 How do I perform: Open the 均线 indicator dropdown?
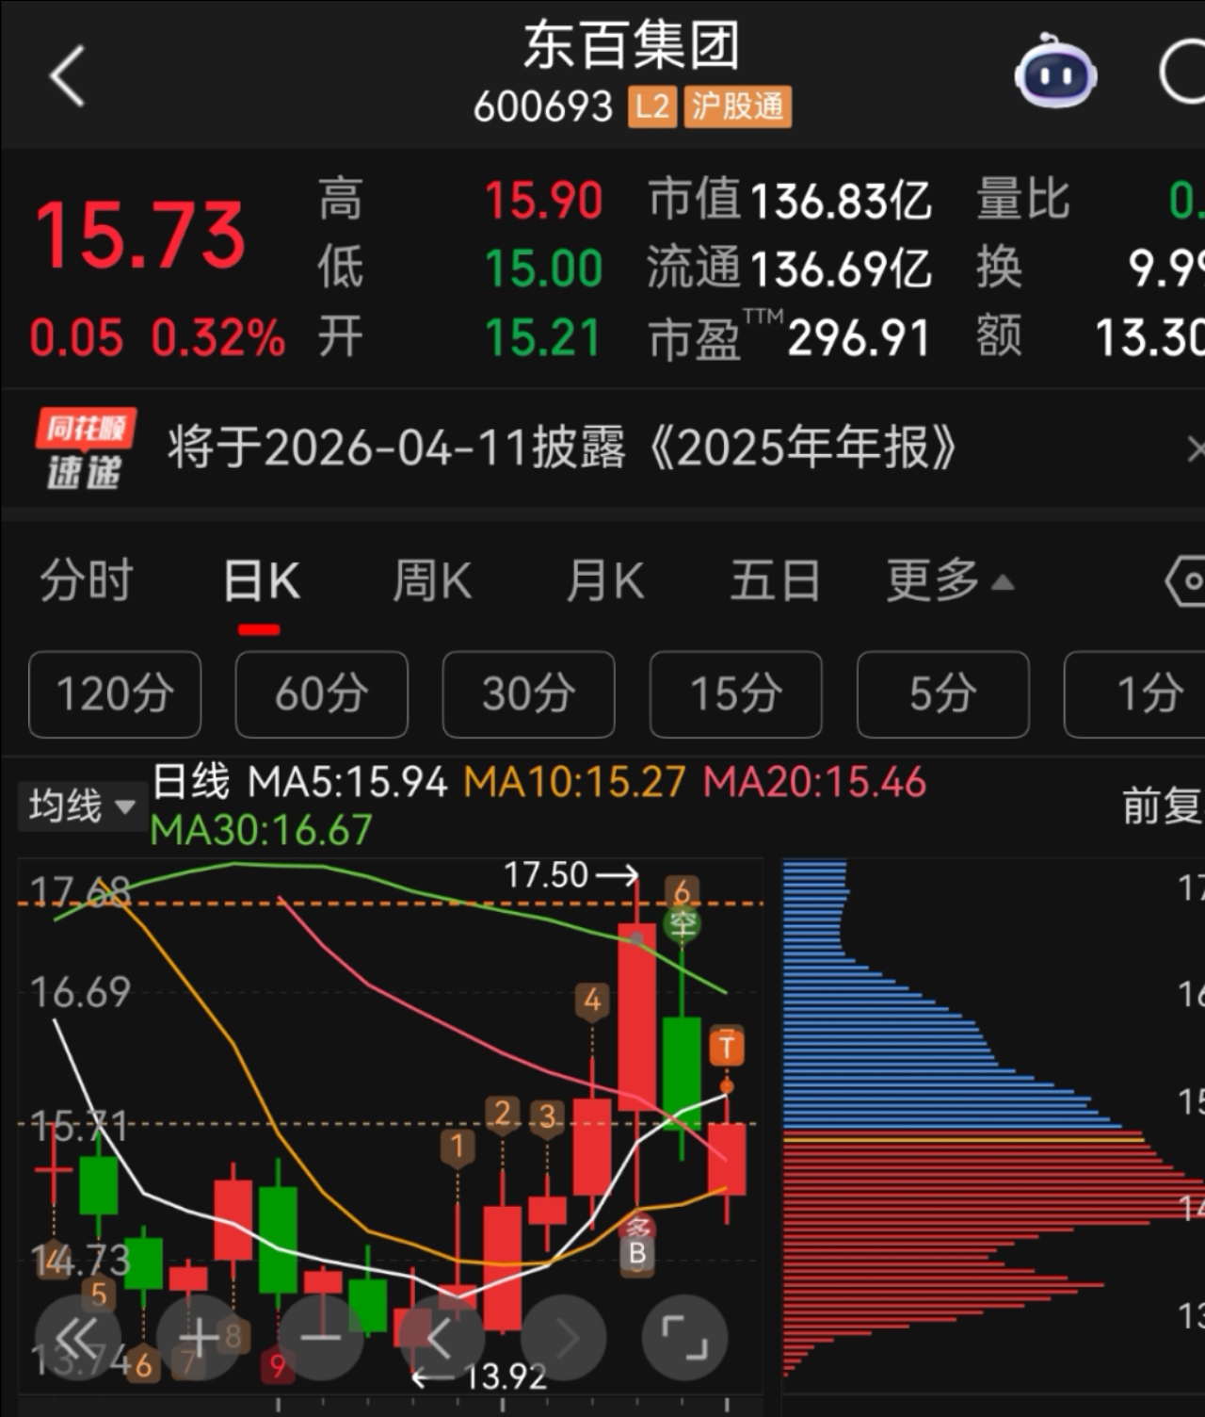[x=82, y=806]
